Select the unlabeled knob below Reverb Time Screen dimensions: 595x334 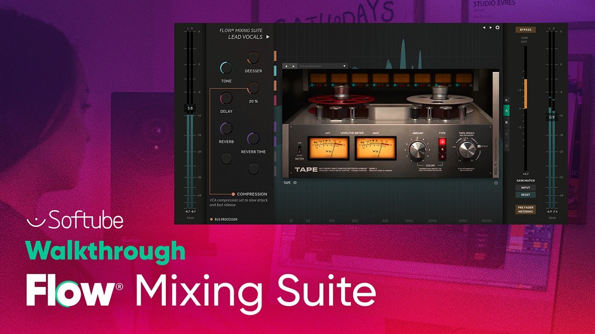coord(253,169)
